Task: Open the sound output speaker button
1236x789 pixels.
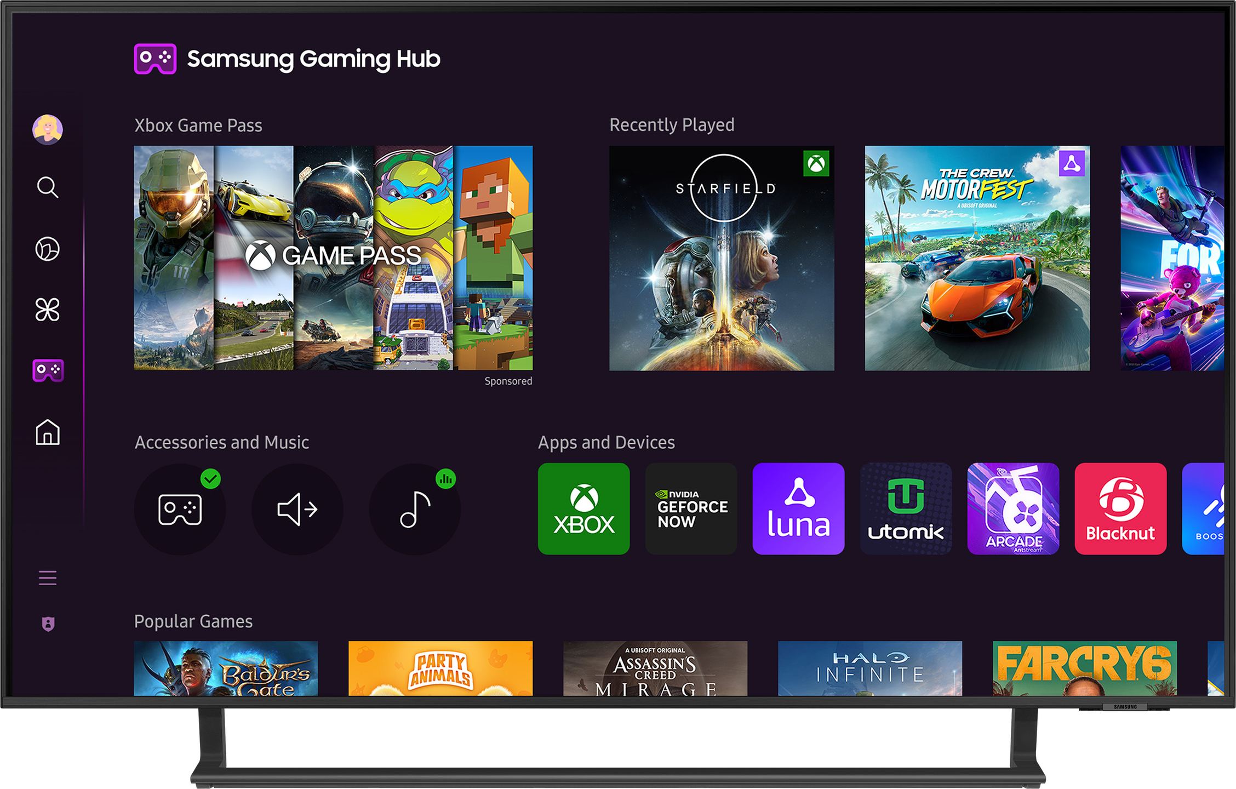Action: coord(297,510)
